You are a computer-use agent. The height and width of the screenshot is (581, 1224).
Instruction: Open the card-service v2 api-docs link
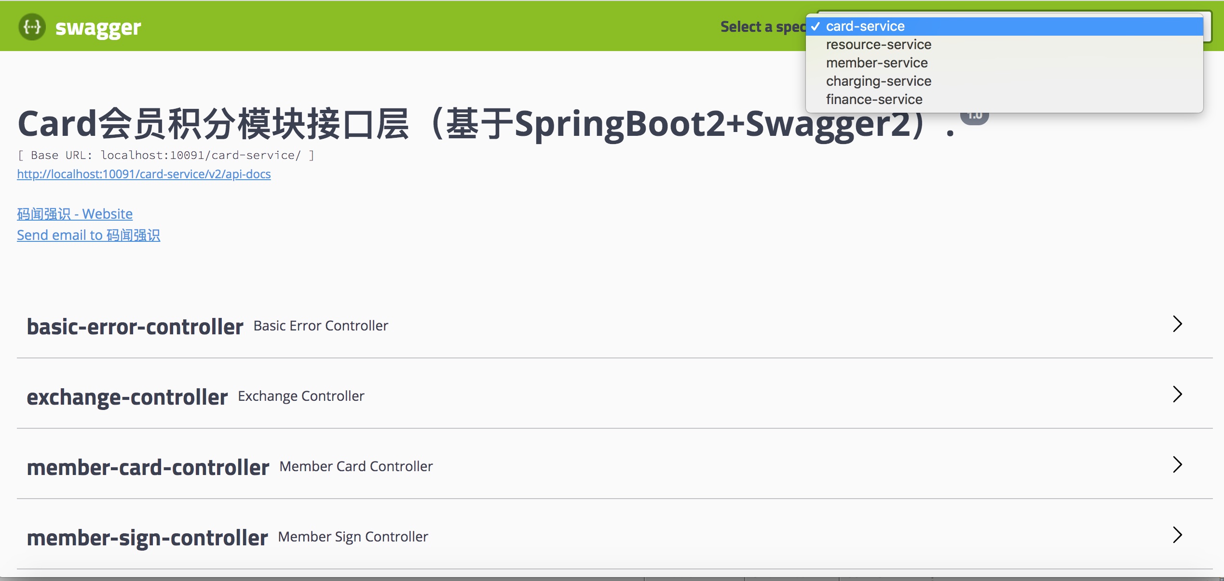(144, 174)
